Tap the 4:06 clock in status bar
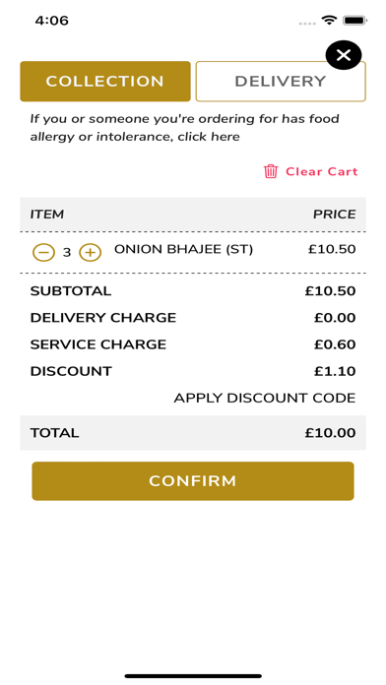The image size is (386, 685). click(x=52, y=21)
